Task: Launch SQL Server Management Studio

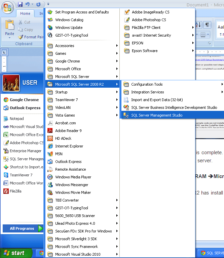Action: 173,115
